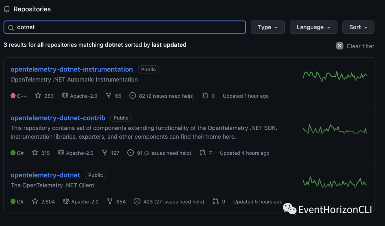
Task: Open the Sort dropdown
Action: point(358,27)
